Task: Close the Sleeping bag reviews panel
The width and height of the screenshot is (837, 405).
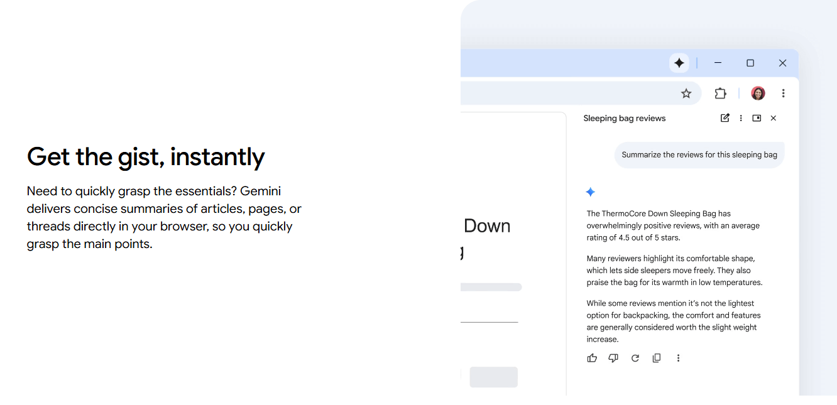Action: tap(774, 118)
